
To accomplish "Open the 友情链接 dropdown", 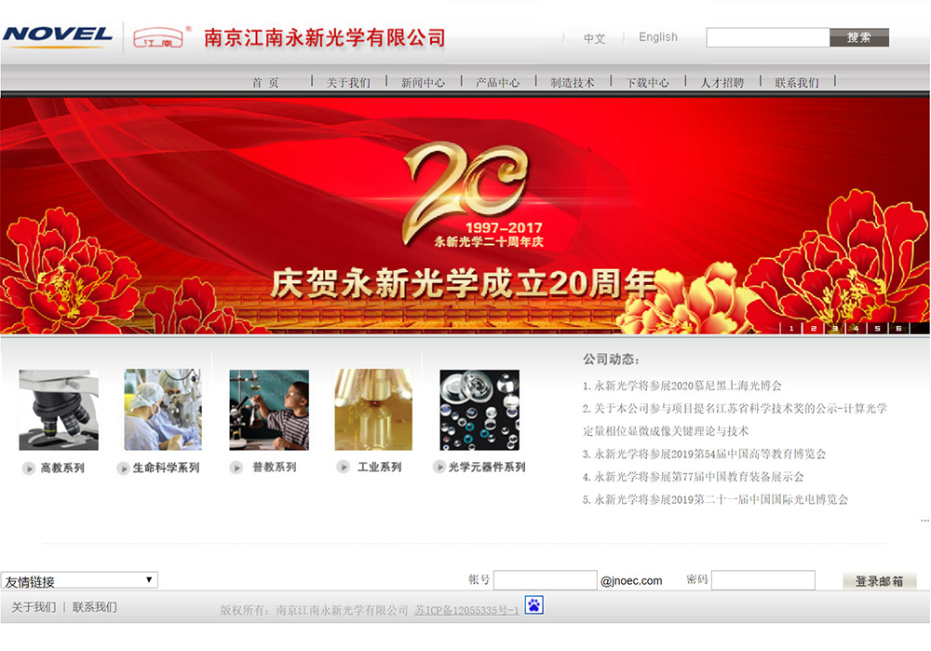I will 79,580.
